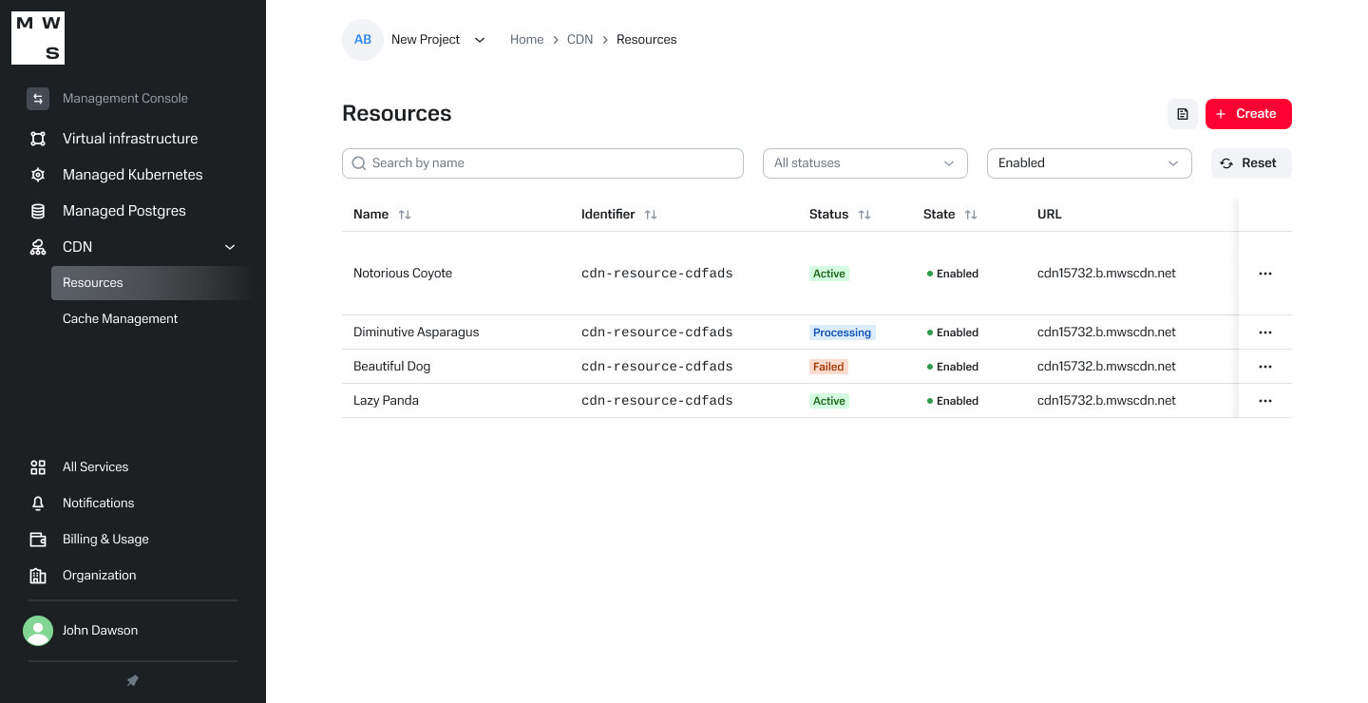
Task: Click the Processing status badge
Action: 843,332
